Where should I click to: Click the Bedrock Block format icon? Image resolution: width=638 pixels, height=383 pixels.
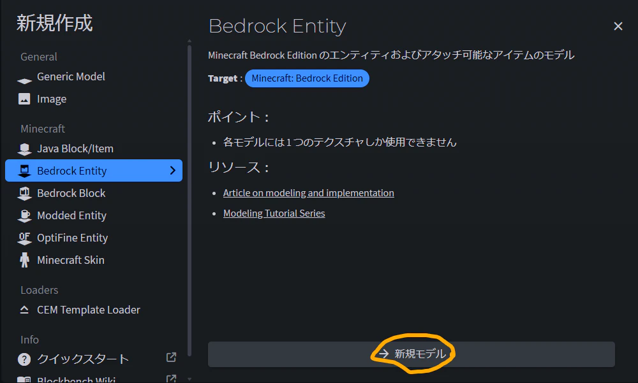tap(24, 193)
